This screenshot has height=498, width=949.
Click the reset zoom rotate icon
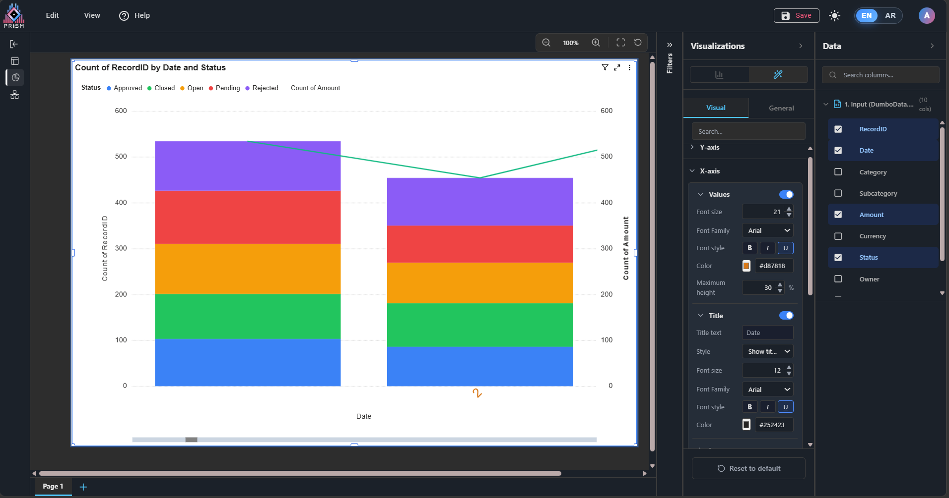(x=638, y=43)
